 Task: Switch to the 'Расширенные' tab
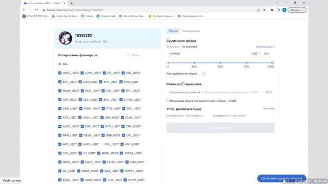pyautogui.click(x=191, y=31)
